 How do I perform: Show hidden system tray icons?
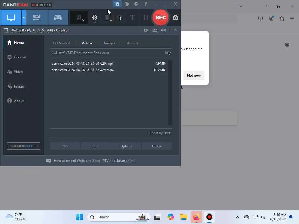(237, 217)
